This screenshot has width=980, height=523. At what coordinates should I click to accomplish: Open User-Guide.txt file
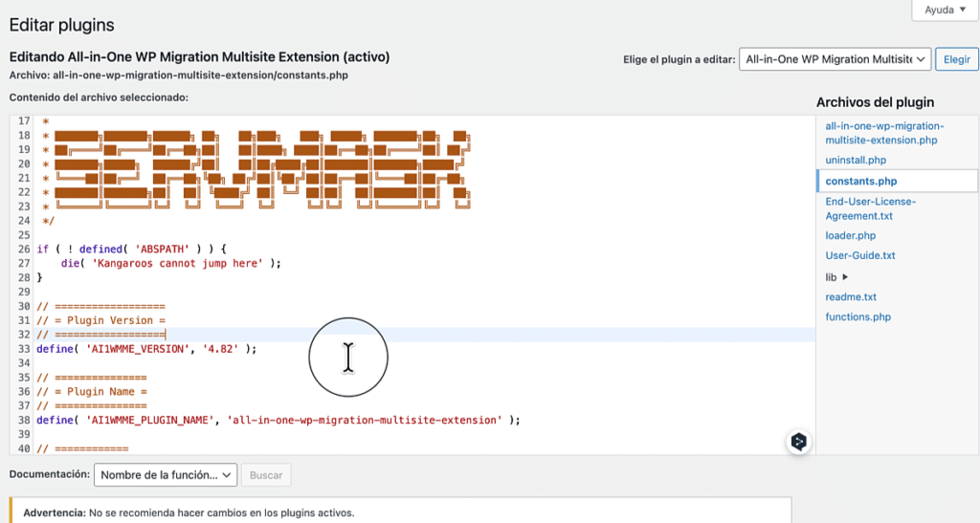(x=860, y=255)
